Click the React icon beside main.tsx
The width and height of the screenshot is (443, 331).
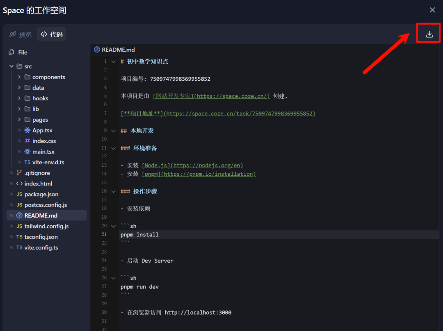(27, 152)
